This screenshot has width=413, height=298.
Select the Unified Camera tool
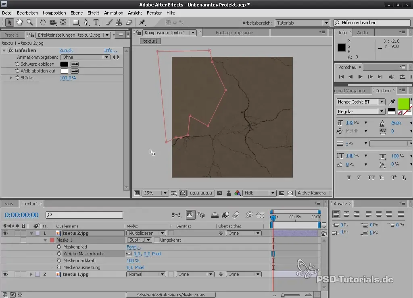click(53, 23)
